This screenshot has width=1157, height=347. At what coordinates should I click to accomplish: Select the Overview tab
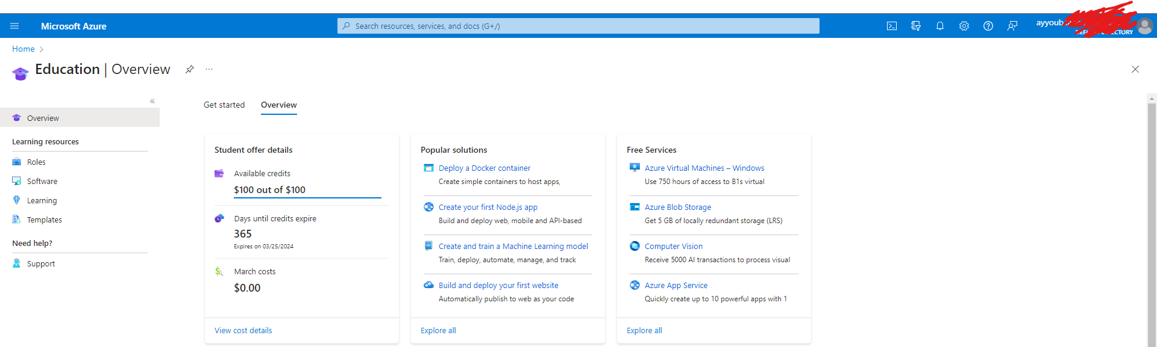tap(279, 105)
